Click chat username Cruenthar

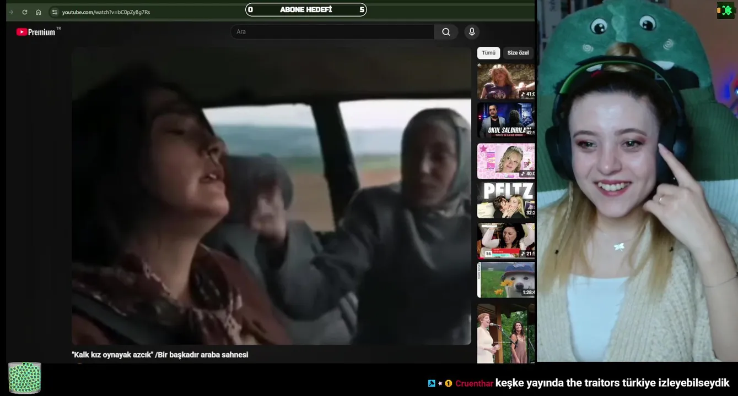(474, 383)
